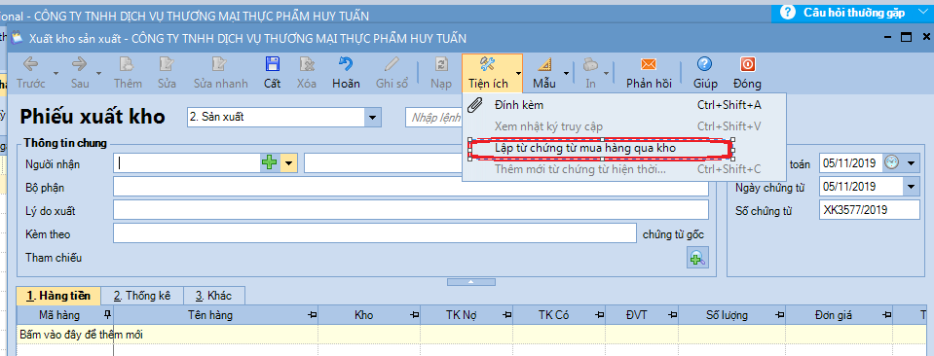Click the Trước (previous) arrow icon

coord(30,63)
